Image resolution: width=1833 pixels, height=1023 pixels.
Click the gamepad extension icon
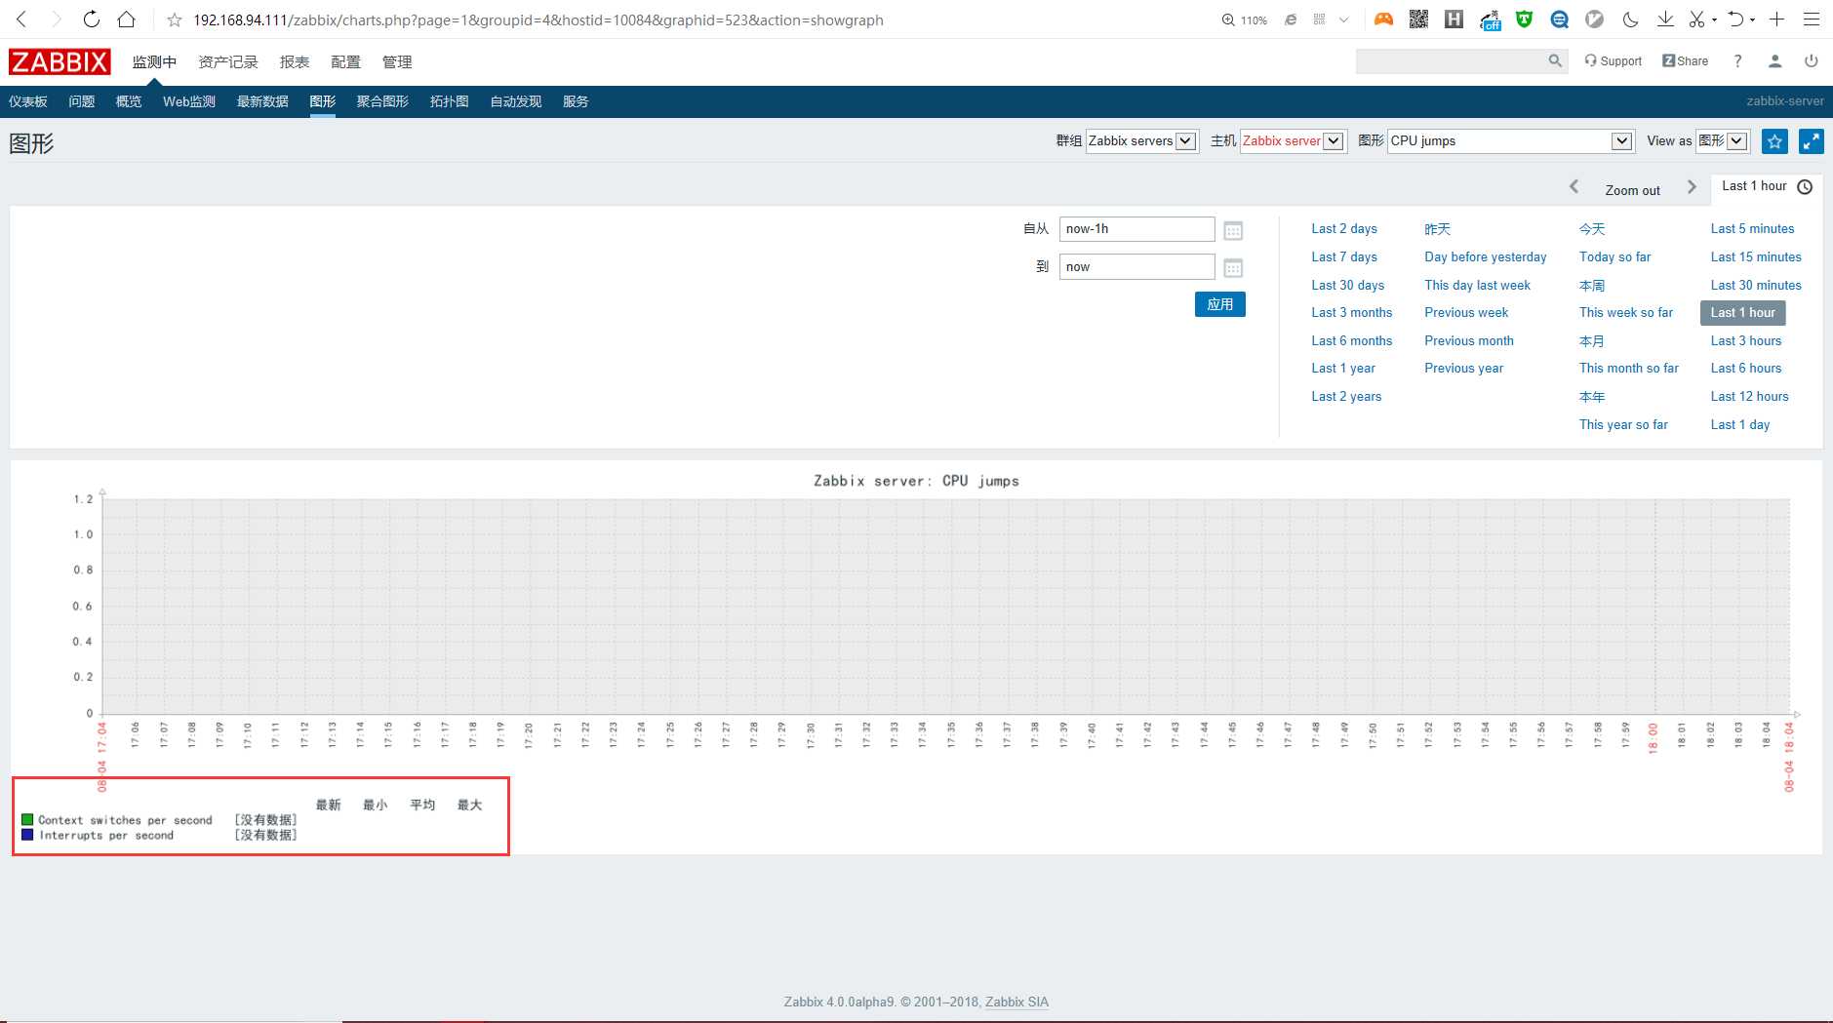pyautogui.click(x=1383, y=19)
